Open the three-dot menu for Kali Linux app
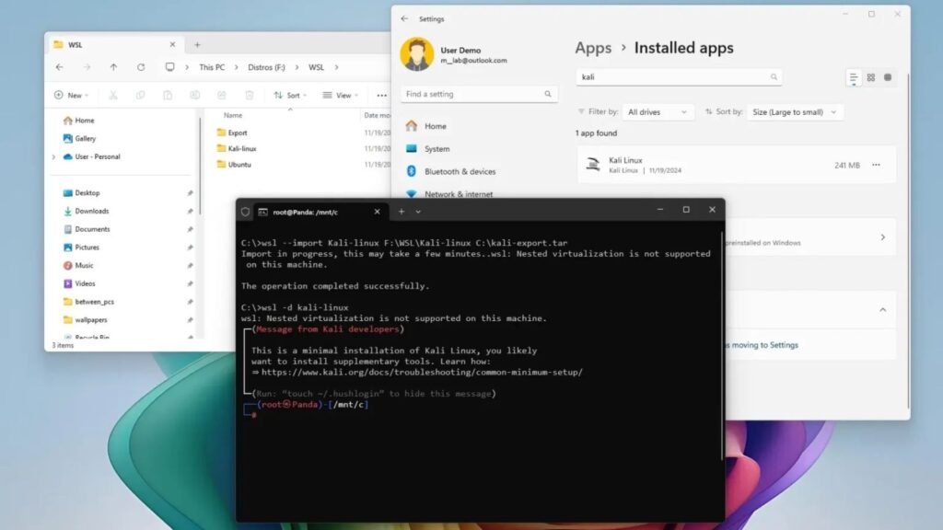 click(x=876, y=165)
